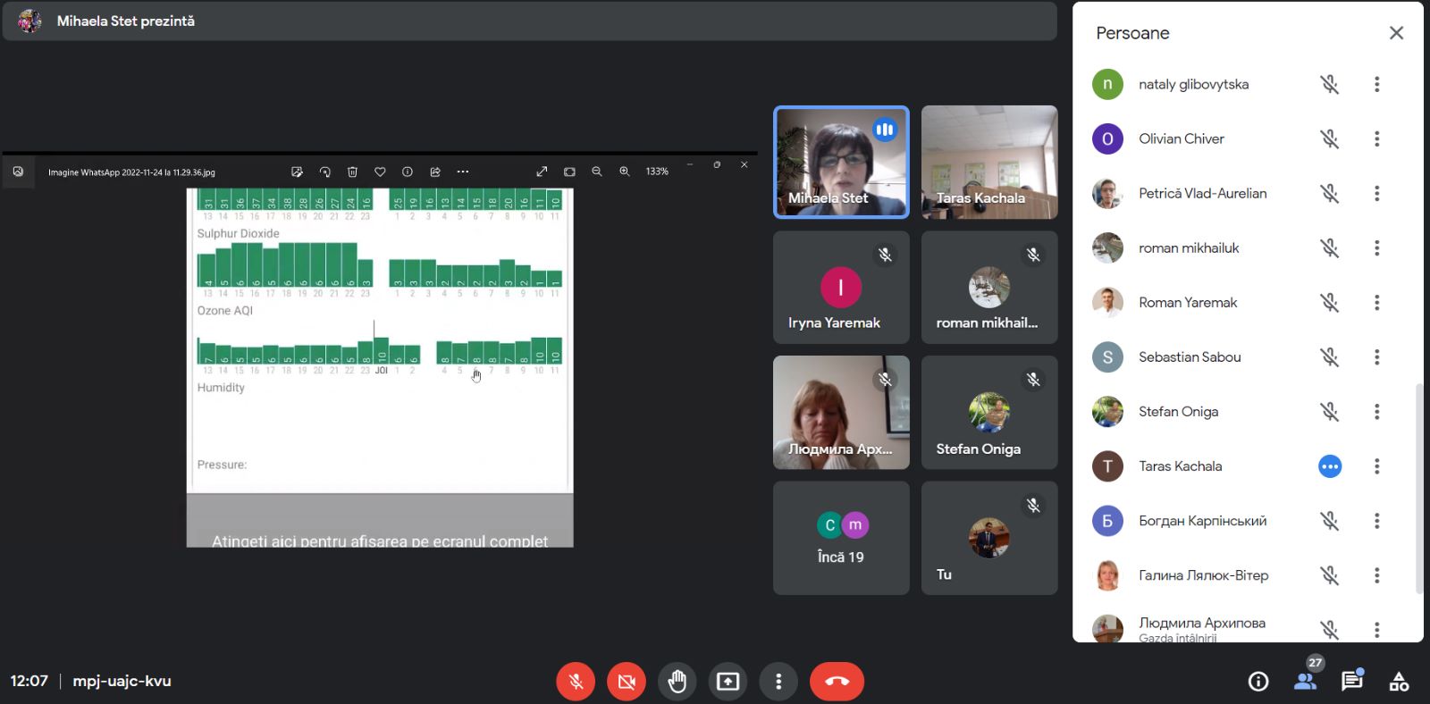Turn on the camera button
The width and height of the screenshot is (1430, 704).
[x=627, y=682]
